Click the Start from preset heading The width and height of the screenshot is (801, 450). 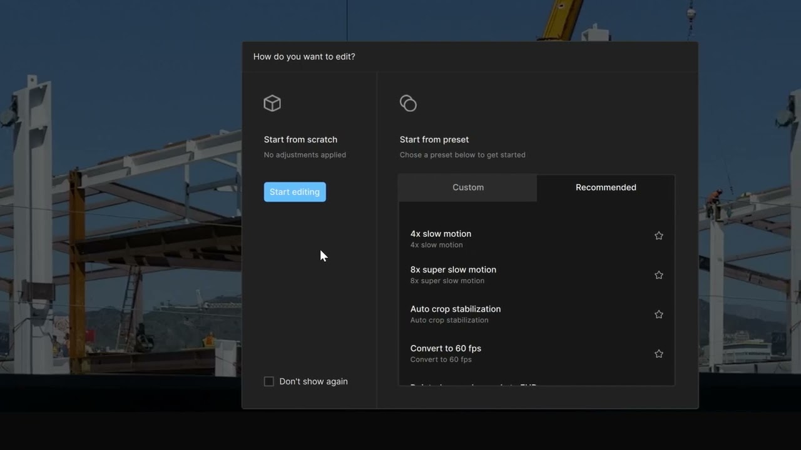pos(434,139)
